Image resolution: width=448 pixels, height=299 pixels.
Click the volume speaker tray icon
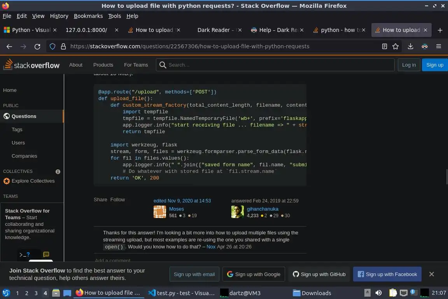[x=378, y=293]
